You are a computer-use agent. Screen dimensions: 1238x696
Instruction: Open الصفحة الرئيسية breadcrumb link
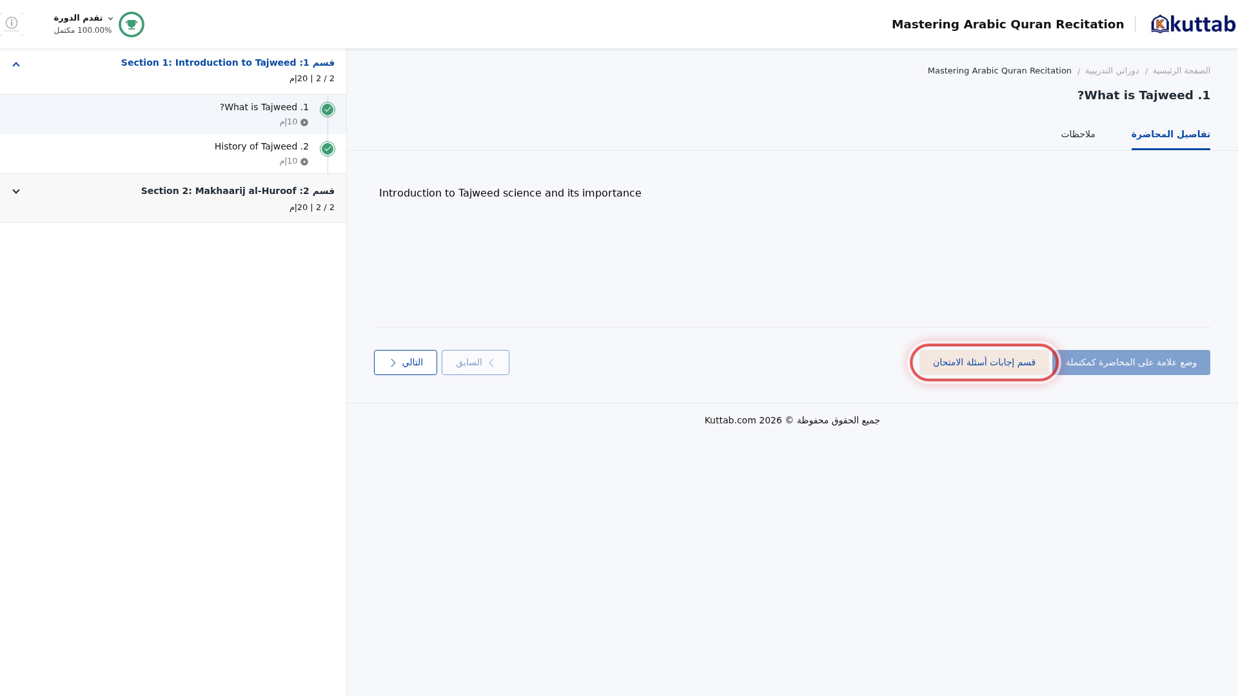(1181, 71)
